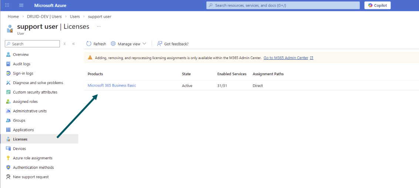This screenshot has height=188, width=419.
Task: Open Microsoft 365 Business Basic product link
Action: coord(112,86)
